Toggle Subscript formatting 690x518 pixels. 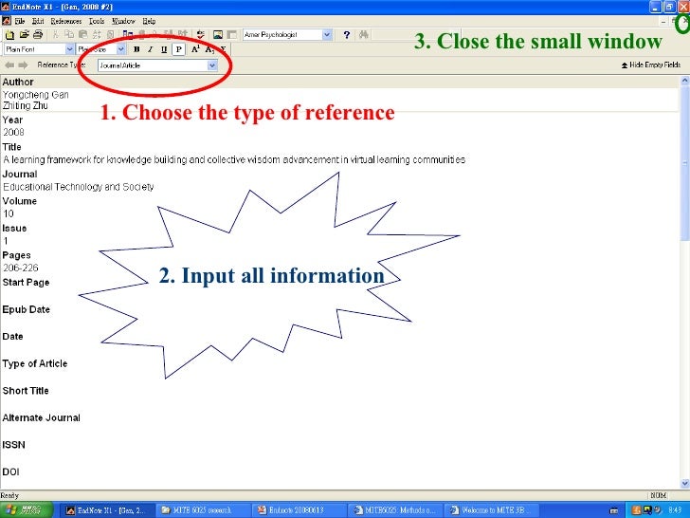click(209, 49)
